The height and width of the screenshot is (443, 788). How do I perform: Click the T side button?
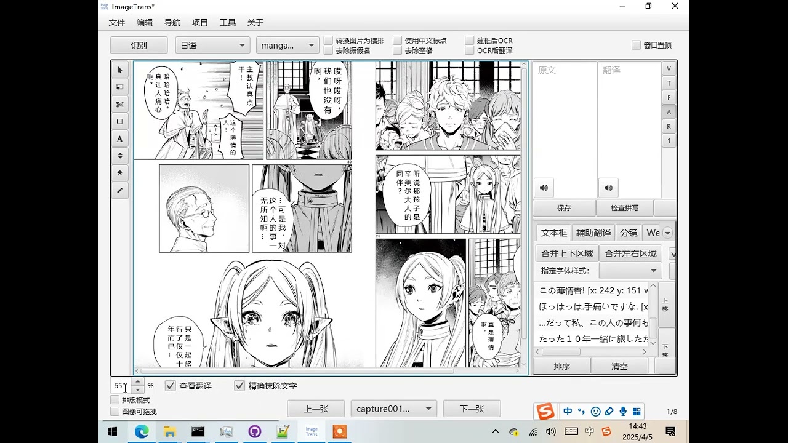pyautogui.click(x=669, y=83)
